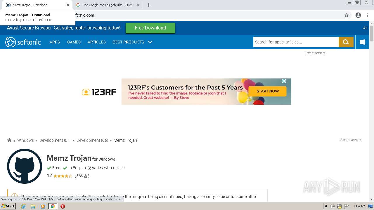Click the volume speaker tray icon

coord(332,206)
